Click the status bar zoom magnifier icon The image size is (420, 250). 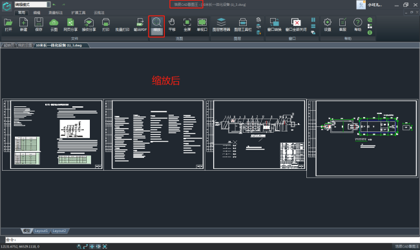[x=79, y=247]
